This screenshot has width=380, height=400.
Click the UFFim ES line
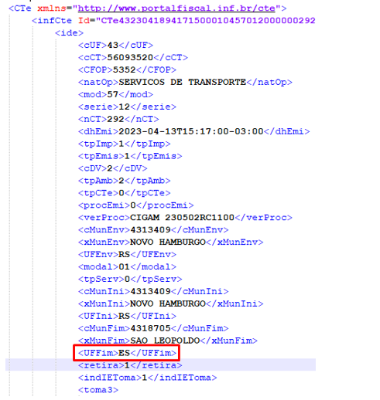(x=127, y=353)
